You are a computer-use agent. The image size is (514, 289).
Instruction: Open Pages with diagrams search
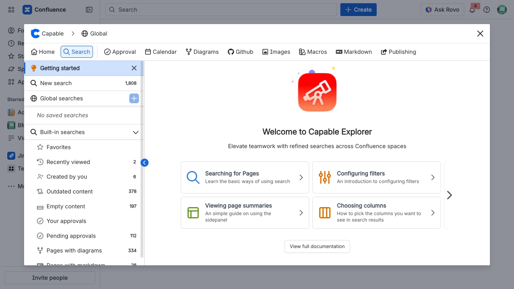(82, 250)
